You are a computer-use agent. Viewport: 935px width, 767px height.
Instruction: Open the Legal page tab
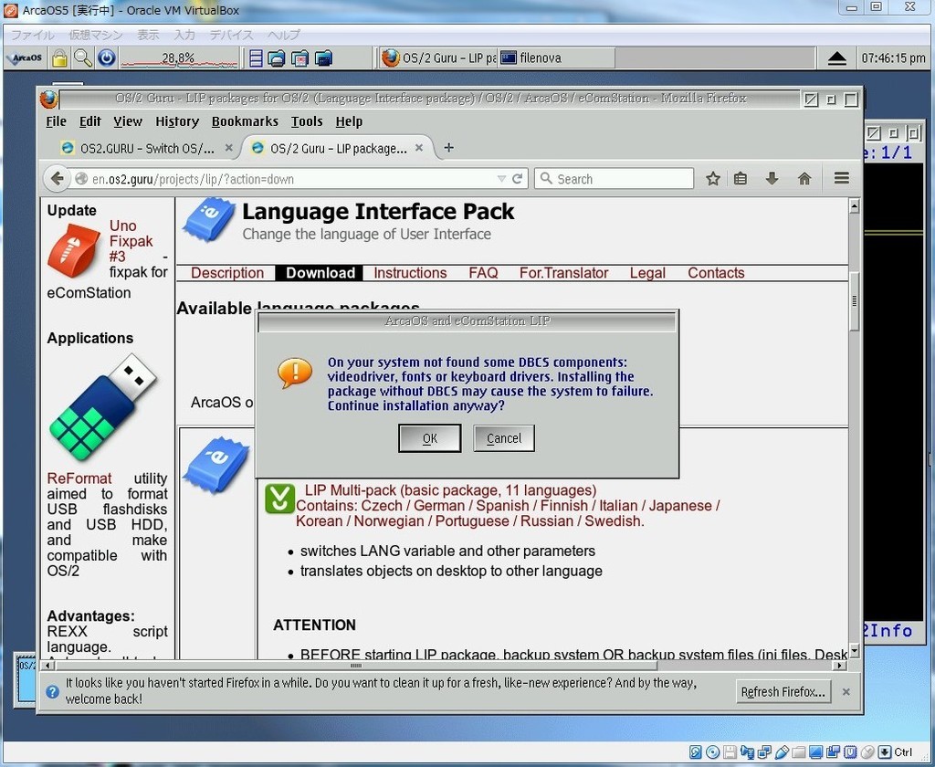[647, 273]
